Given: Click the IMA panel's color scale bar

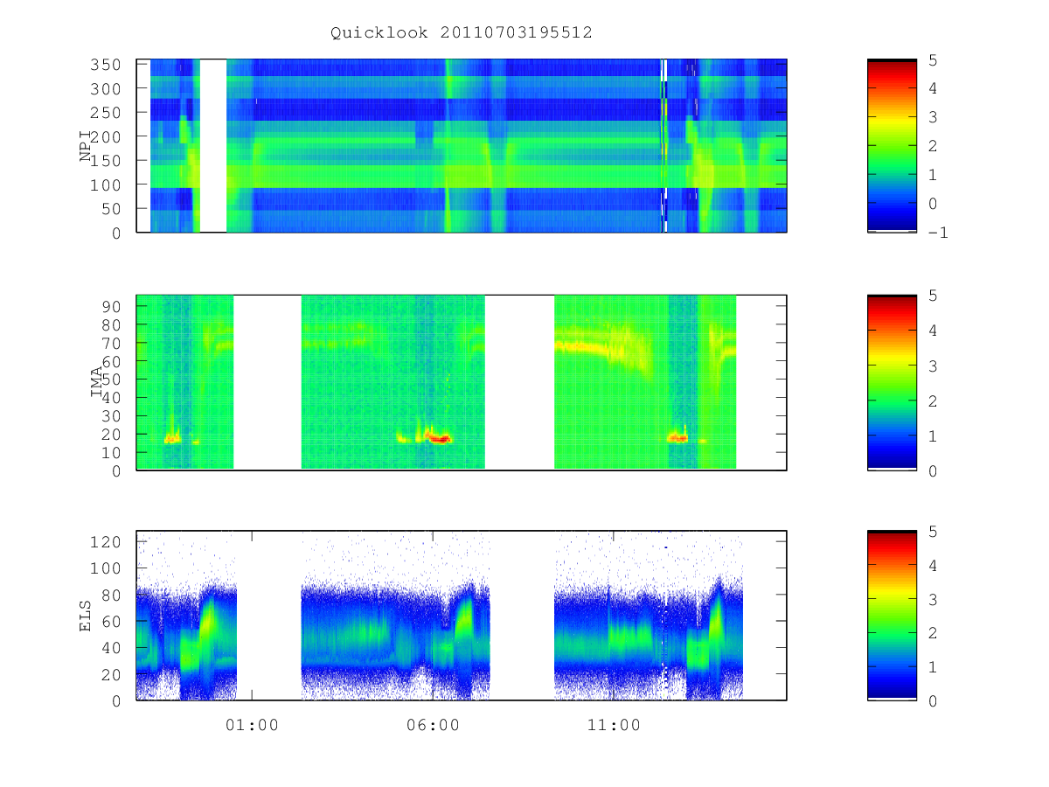Looking at the screenshot, I should tap(892, 382).
